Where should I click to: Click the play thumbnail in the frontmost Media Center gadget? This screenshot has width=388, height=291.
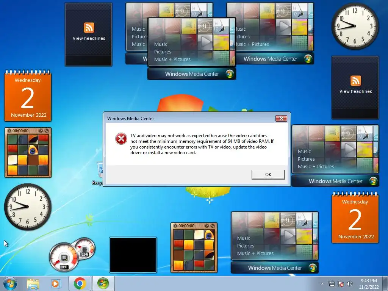(x=205, y=42)
